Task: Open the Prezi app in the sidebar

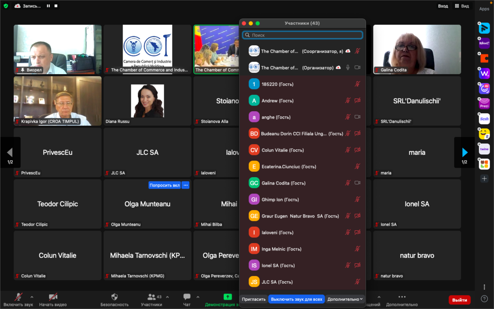Action: 484,103
